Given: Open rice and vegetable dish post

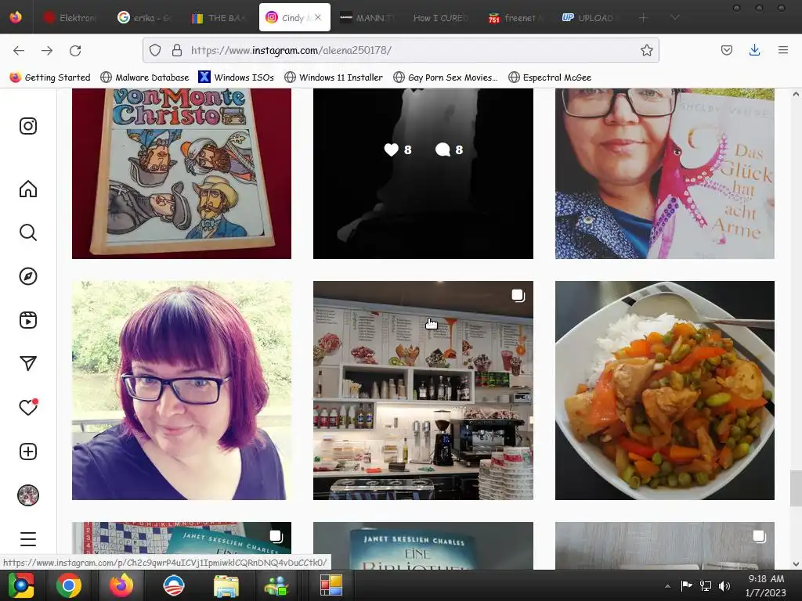Looking at the screenshot, I should point(665,390).
